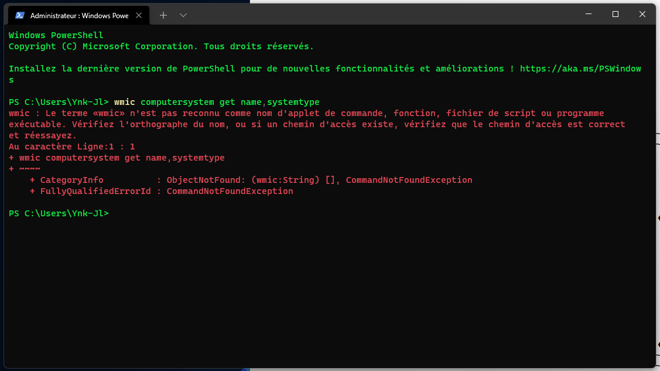Click the 'Installez la dernière version' line
Image resolution: width=660 pixels, height=371 pixels.
[x=325, y=69]
